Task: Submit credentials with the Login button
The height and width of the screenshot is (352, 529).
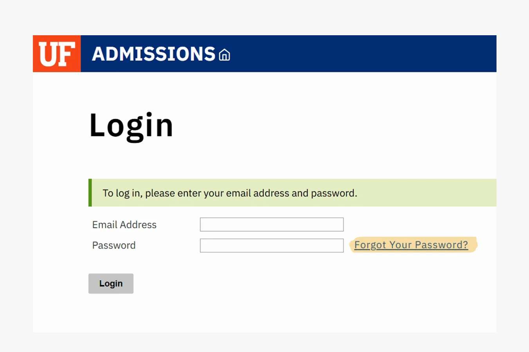Action: (x=111, y=283)
